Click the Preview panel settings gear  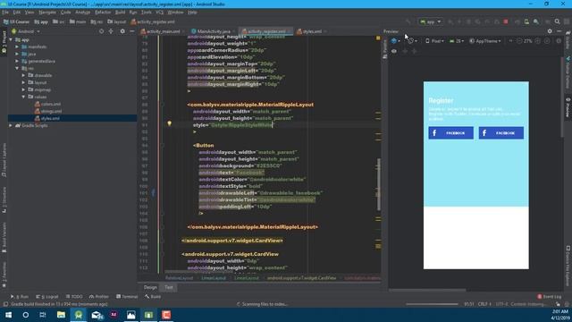pyautogui.click(x=550, y=31)
